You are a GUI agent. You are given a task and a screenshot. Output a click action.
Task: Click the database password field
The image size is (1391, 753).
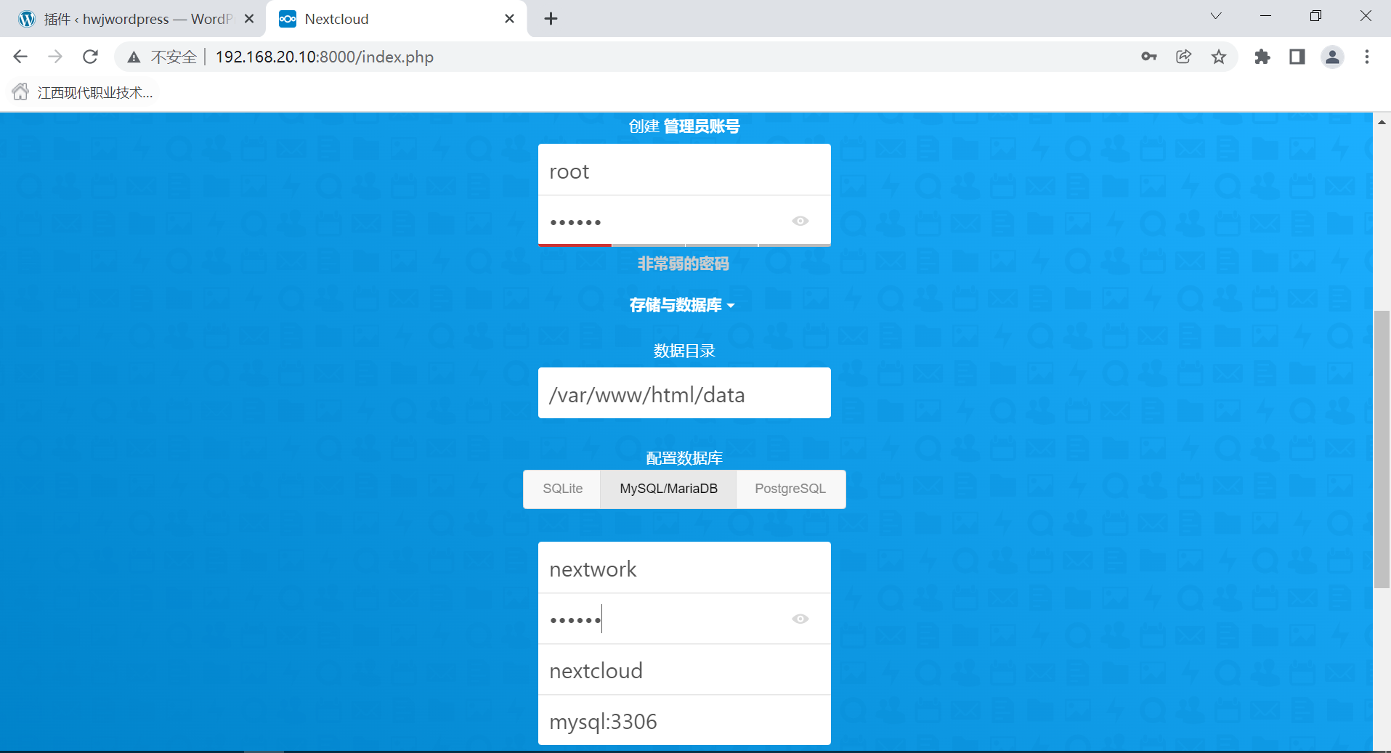coord(684,619)
